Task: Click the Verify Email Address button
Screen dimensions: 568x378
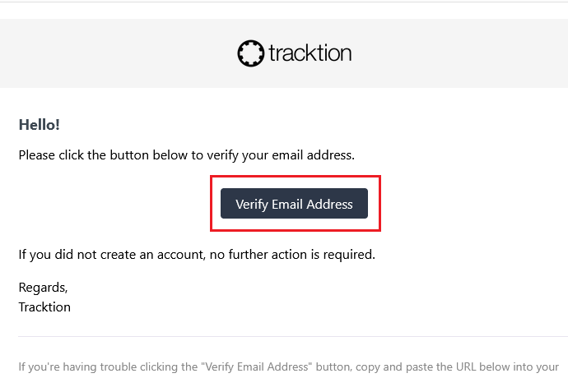Action: (x=294, y=204)
